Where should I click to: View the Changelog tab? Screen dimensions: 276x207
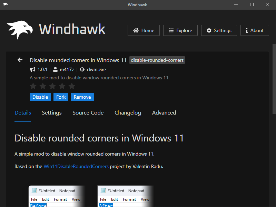point(128,113)
